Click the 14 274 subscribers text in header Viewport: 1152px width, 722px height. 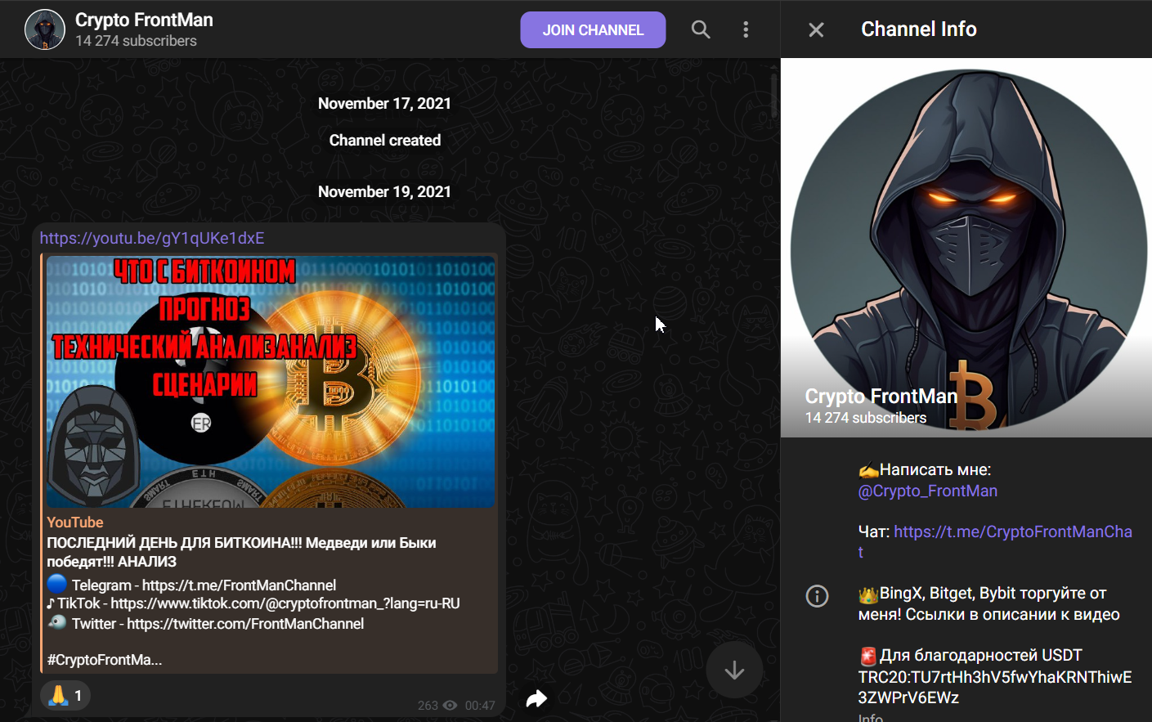tap(136, 41)
